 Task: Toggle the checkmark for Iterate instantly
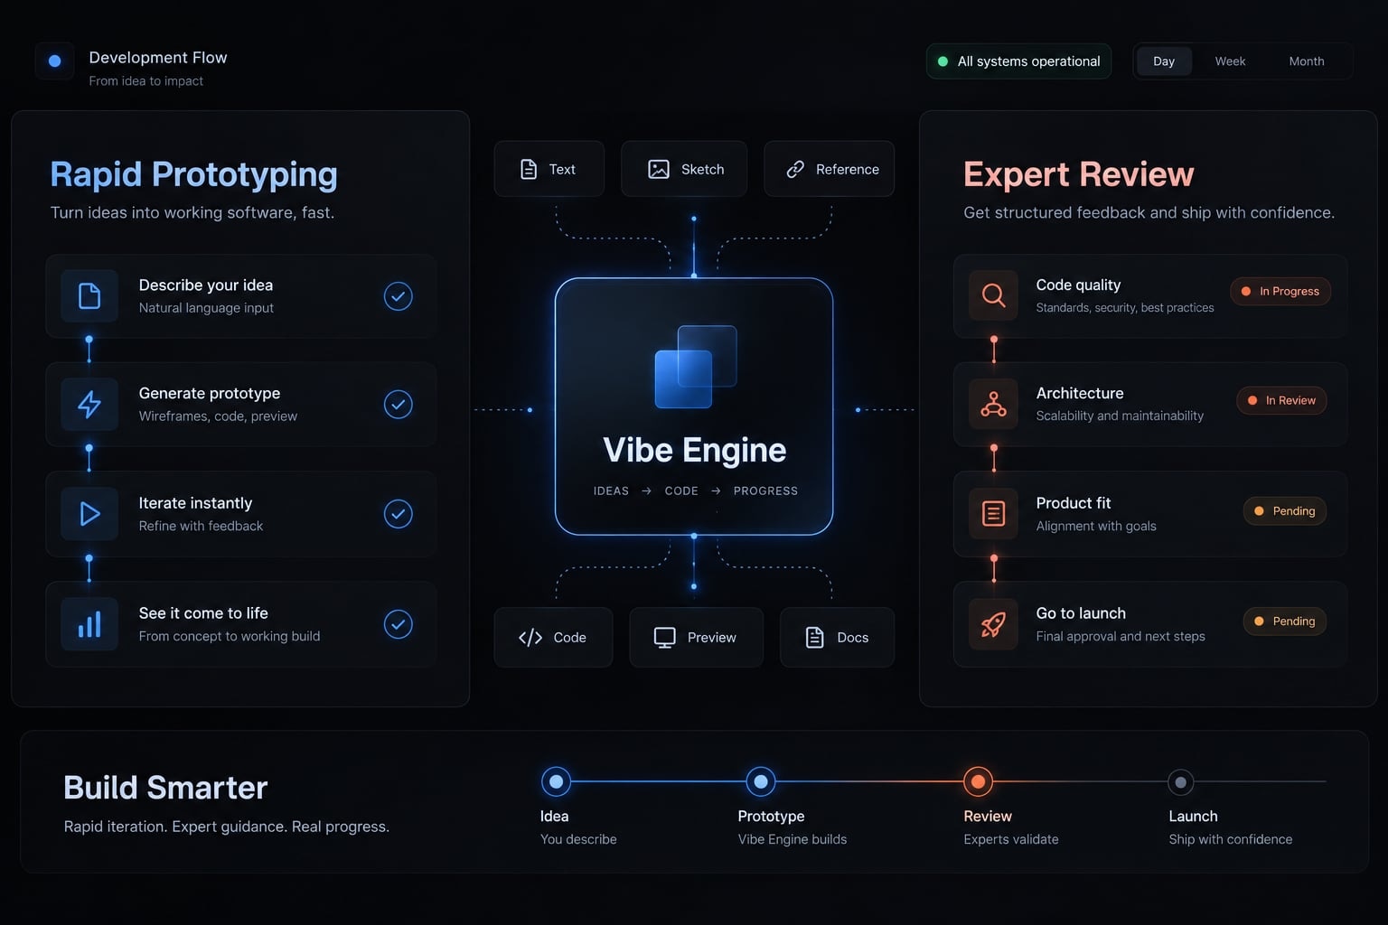click(399, 514)
